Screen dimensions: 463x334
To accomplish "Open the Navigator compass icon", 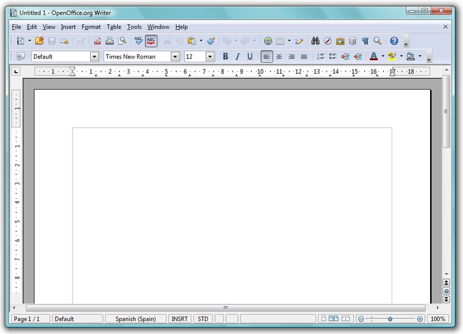I will pyautogui.click(x=328, y=41).
